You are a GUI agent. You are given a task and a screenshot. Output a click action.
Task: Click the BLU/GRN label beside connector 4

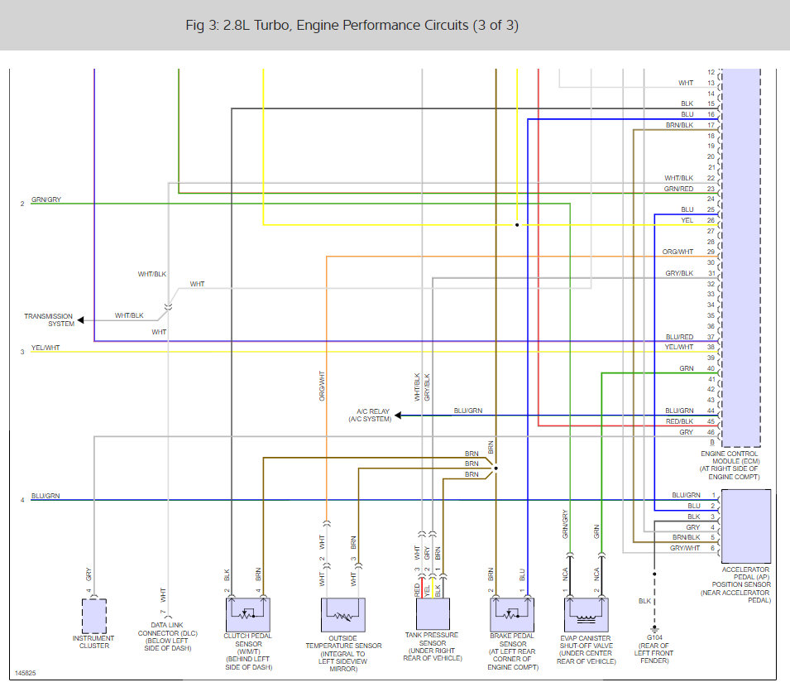click(45, 496)
